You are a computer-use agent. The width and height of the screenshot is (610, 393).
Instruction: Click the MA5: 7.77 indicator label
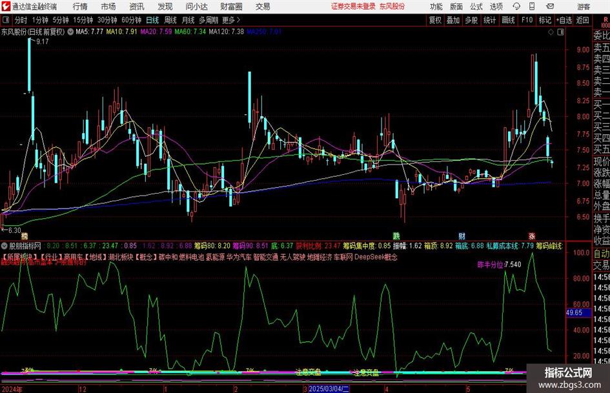pos(89,32)
